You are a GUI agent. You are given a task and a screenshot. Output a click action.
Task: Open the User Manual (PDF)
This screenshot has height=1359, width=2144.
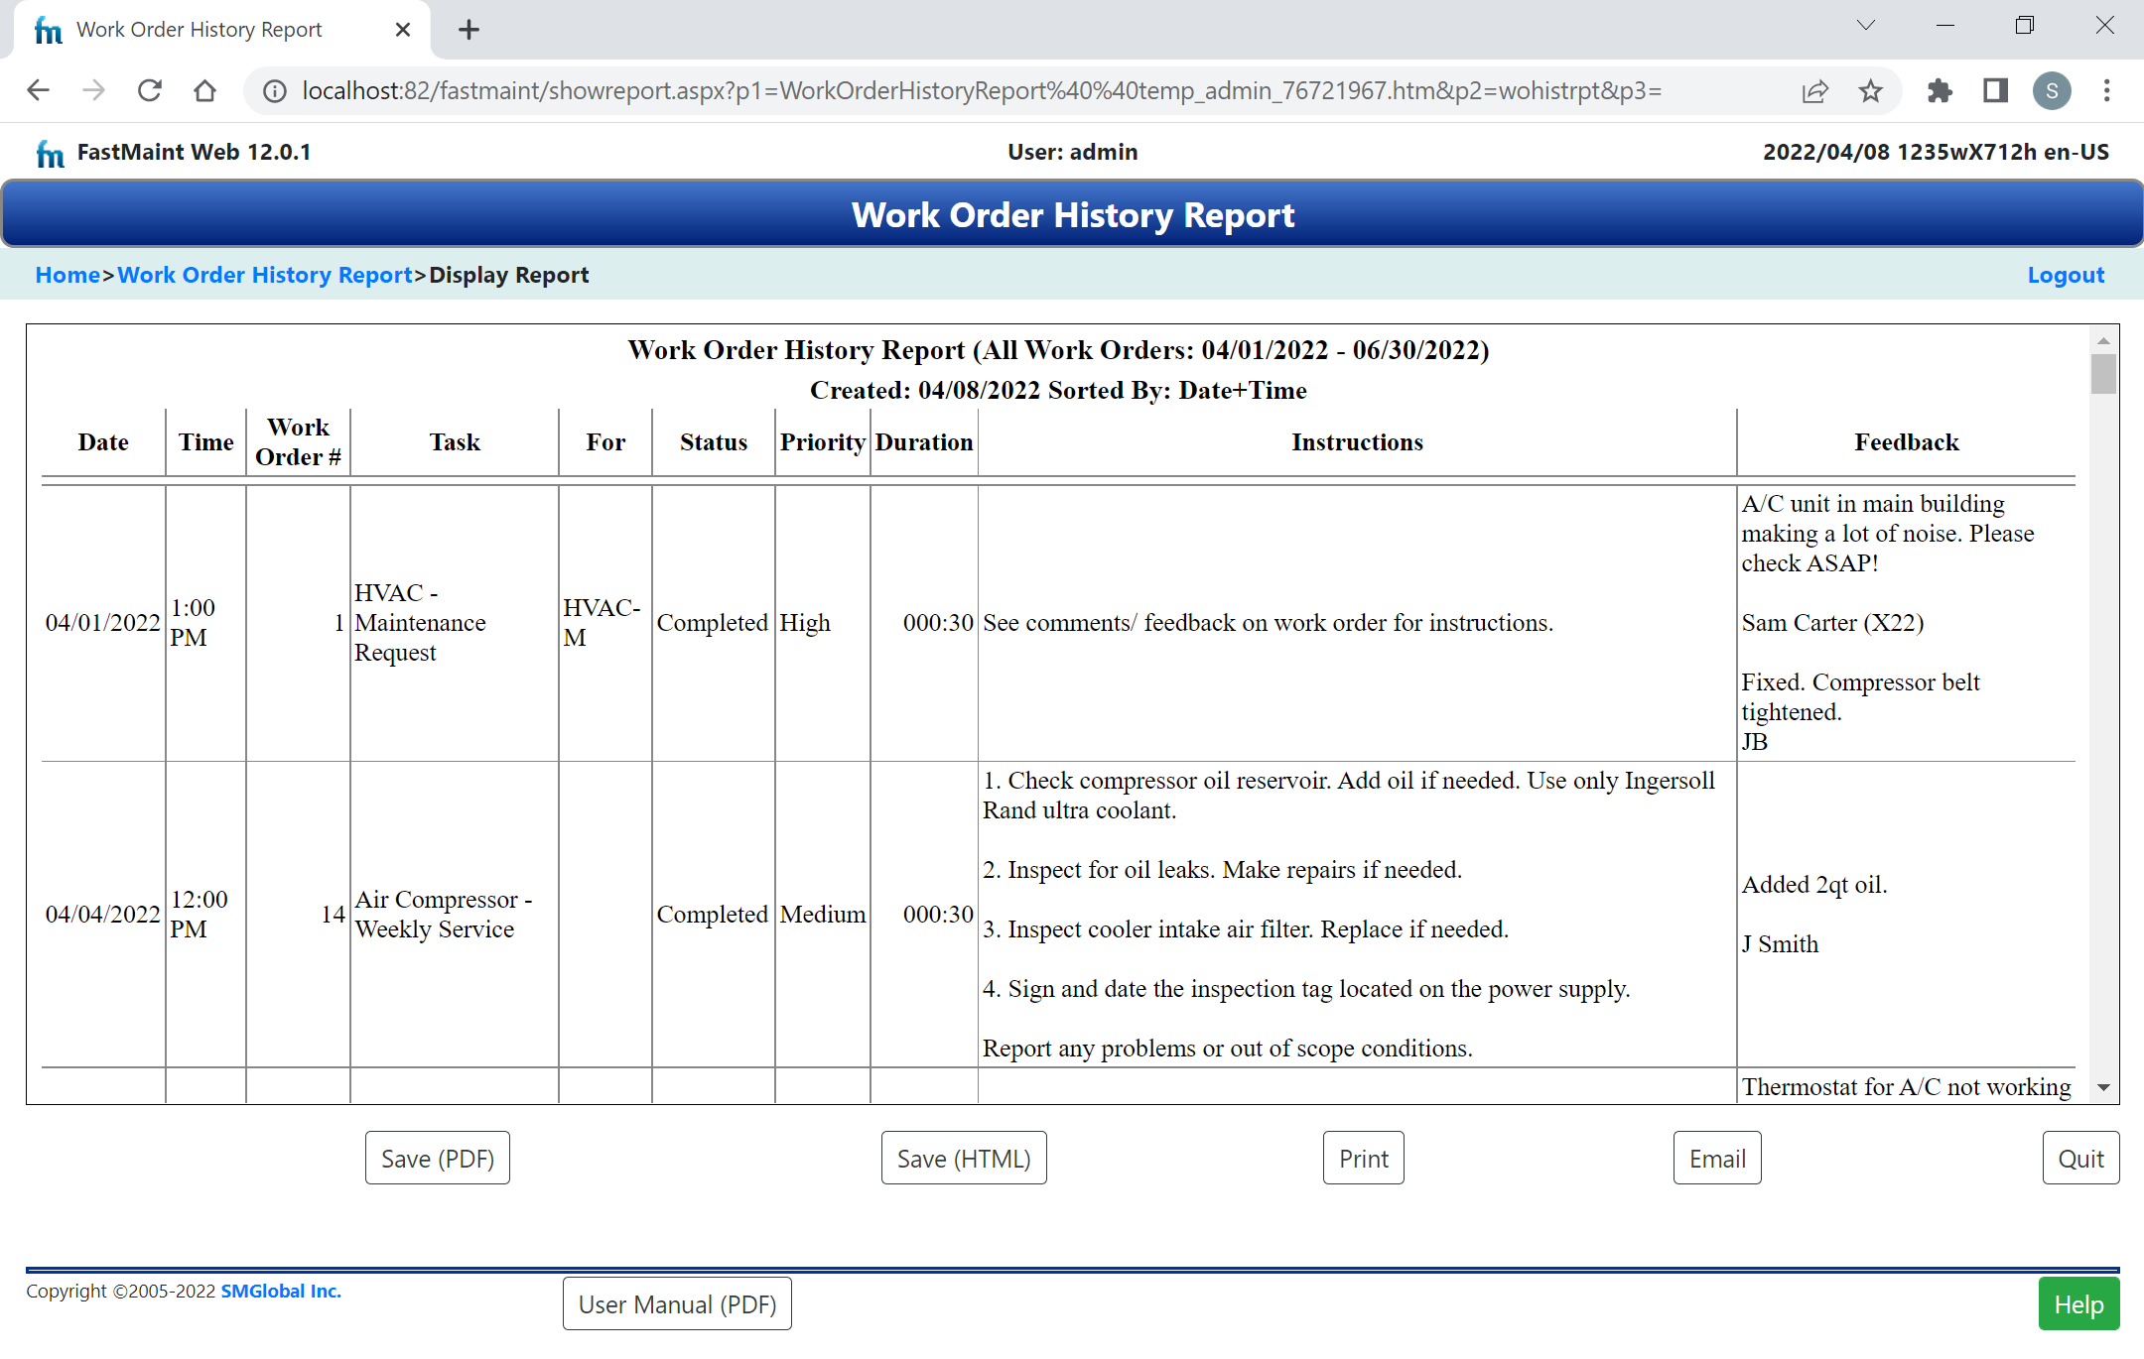coord(677,1303)
